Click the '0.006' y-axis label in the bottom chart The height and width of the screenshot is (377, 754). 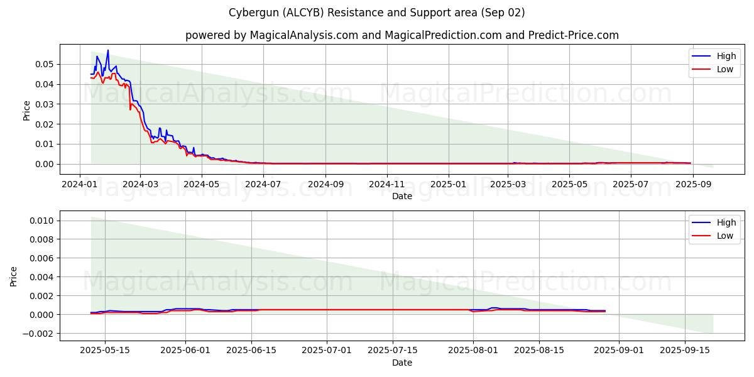(43, 258)
